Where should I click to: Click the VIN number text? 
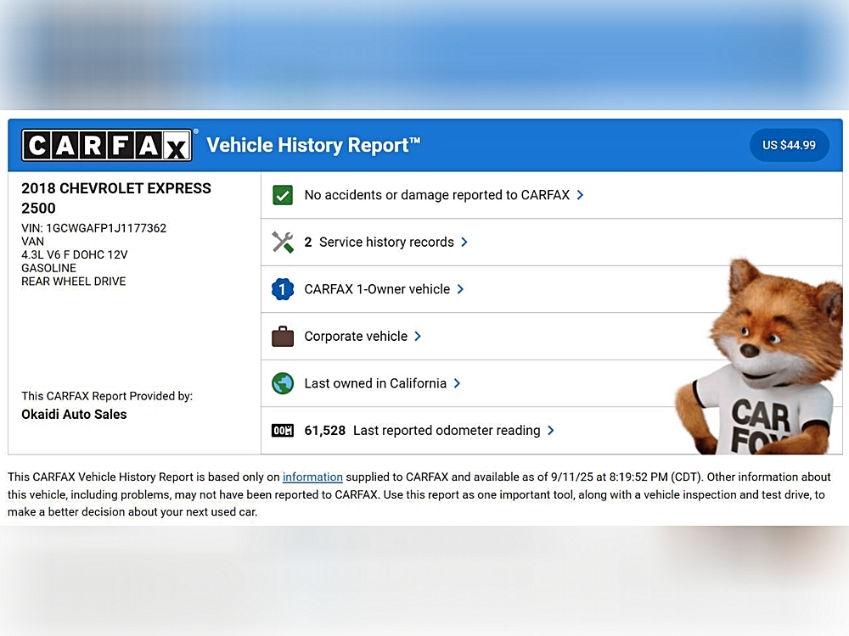pos(93,228)
